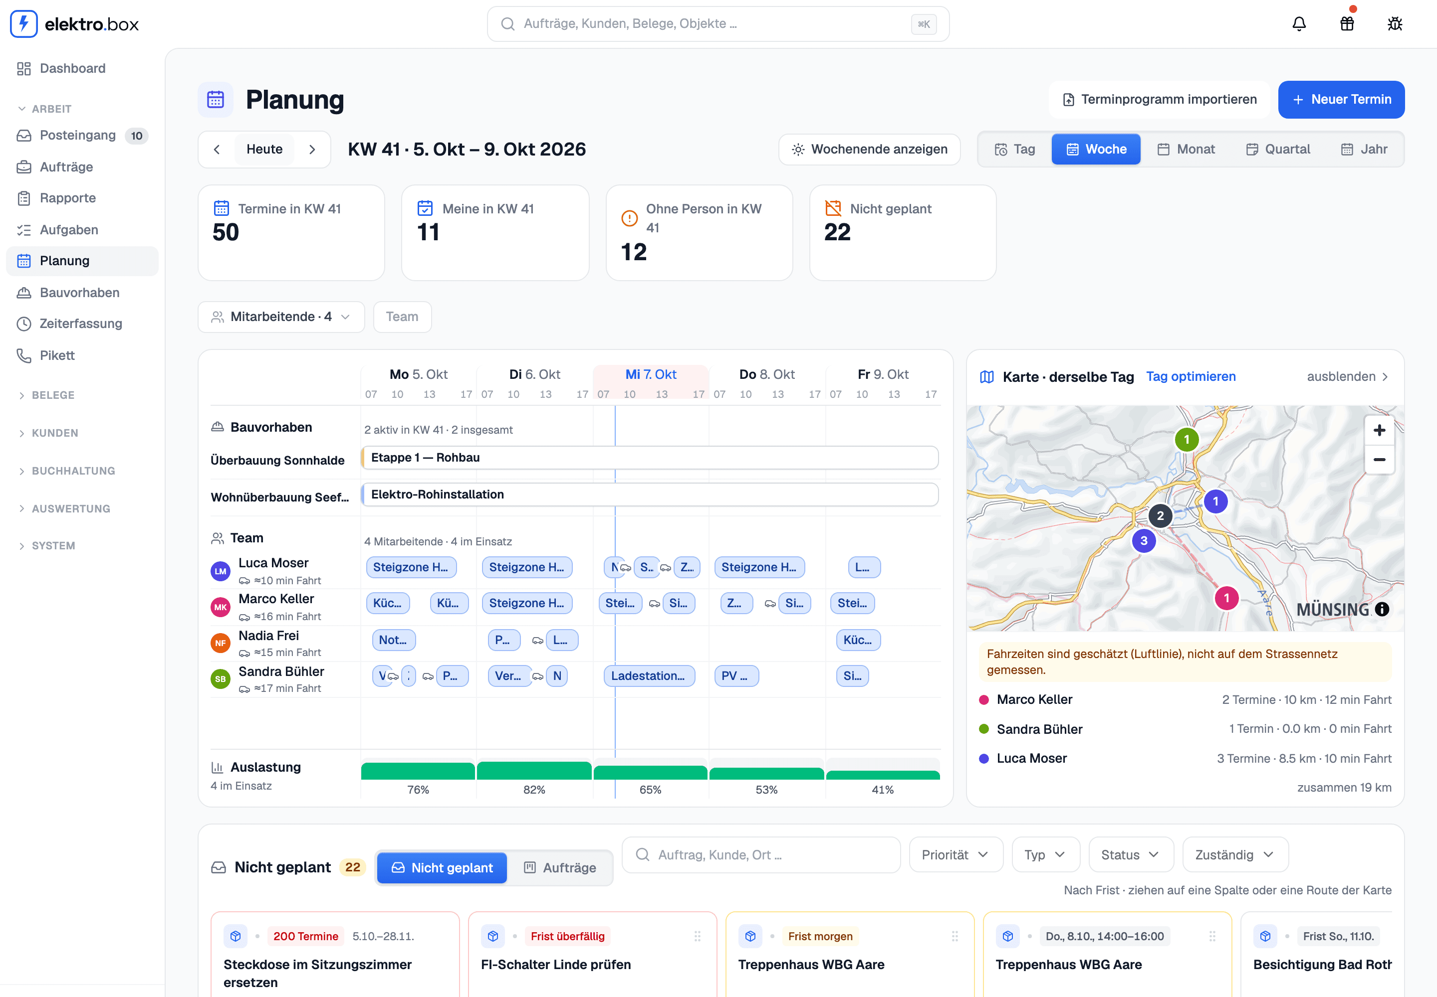Open Posteingang in the sidebar
Viewport: 1437px width, 997px height.
[82, 136]
